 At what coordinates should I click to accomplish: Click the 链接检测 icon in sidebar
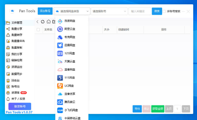(8, 60)
